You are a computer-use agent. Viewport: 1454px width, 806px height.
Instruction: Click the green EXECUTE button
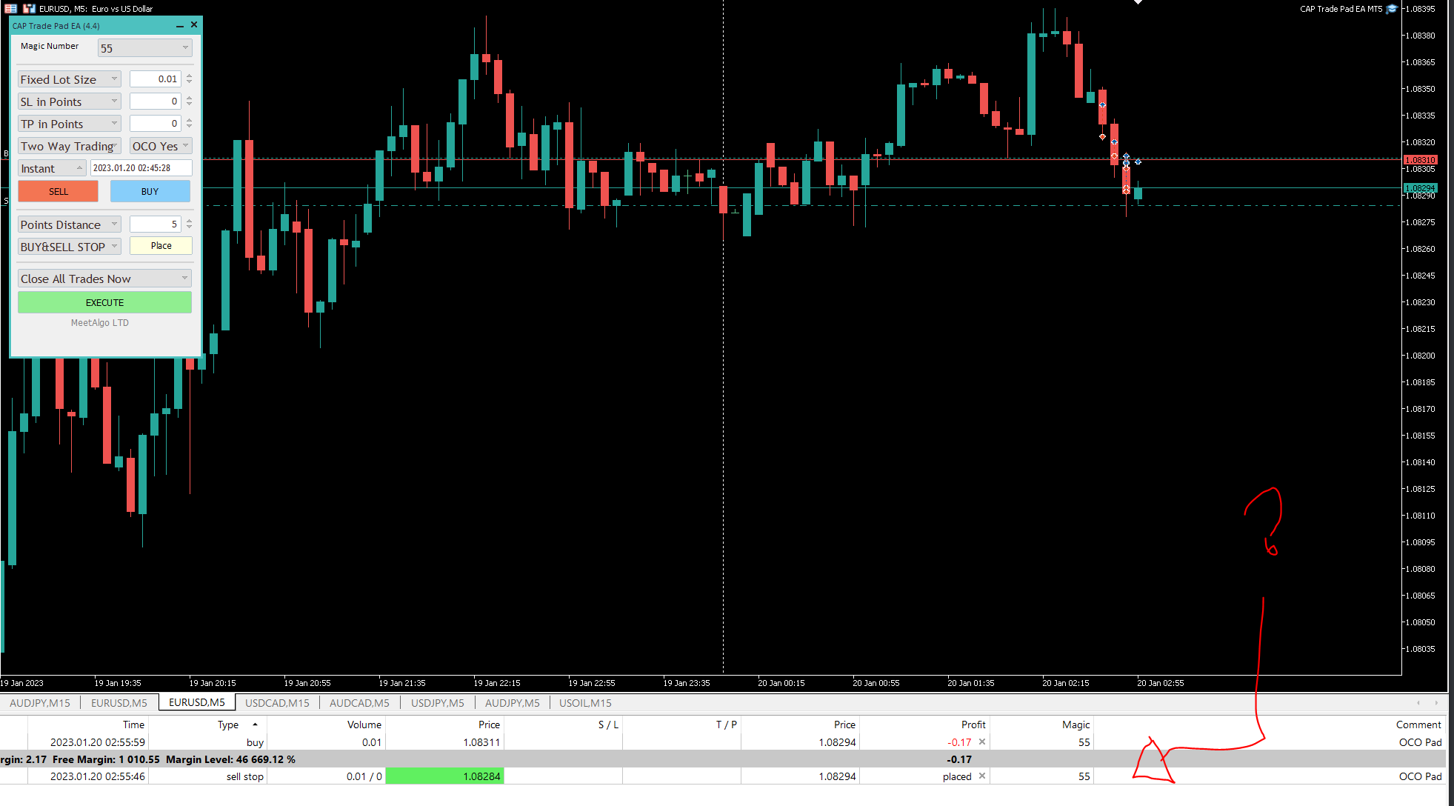pos(104,302)
